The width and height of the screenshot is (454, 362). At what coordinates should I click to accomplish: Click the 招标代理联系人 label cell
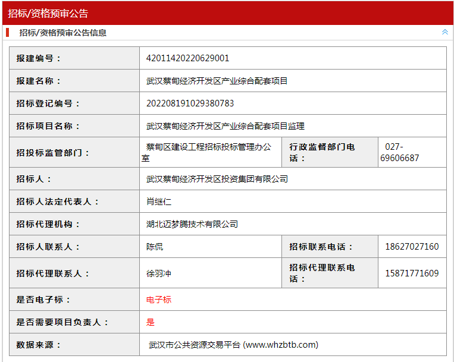tap(74, 273)
